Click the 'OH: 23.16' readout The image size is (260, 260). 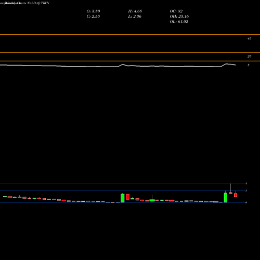click(179, 17)
